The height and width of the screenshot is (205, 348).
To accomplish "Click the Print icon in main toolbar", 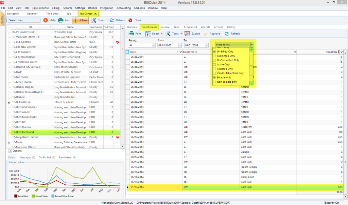I will [60, 20].
